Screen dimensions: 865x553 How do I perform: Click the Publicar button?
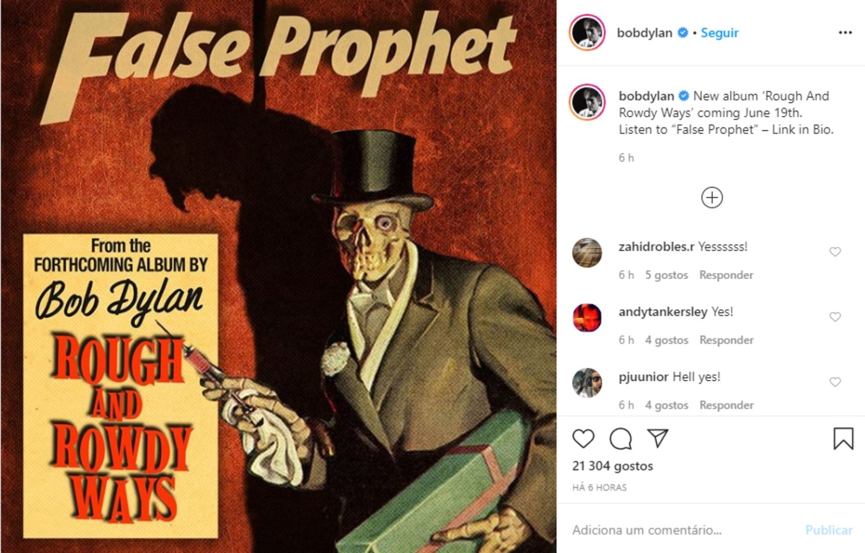pos(829,530)
